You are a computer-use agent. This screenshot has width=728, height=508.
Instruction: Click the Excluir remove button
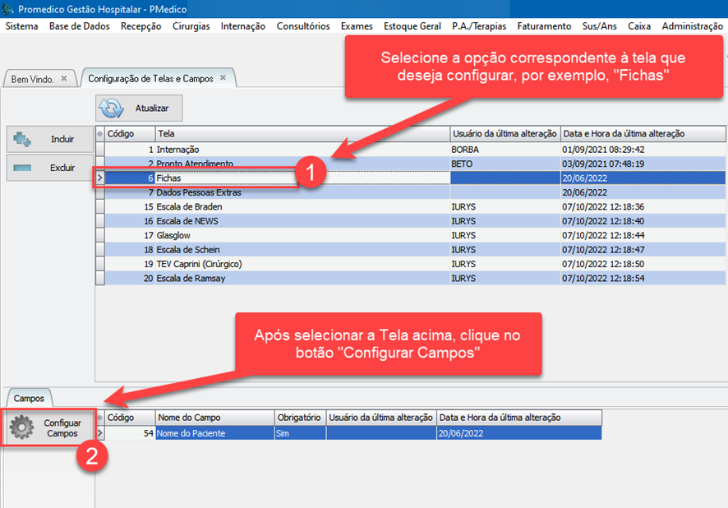pyautogui.click(x=49, y=168)
